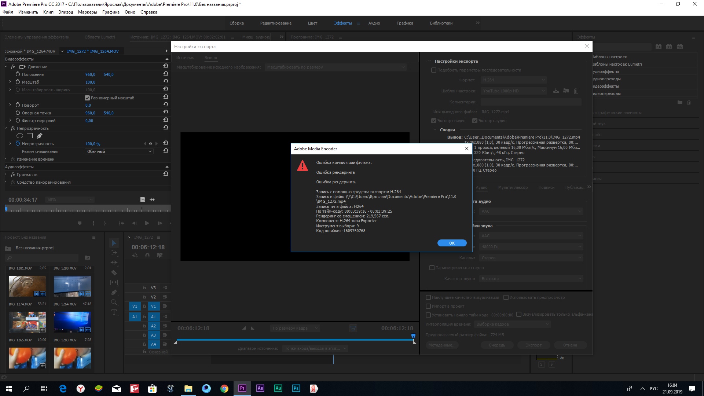
Task: Switch to the Цвет workspace
Action: (312, 23)
